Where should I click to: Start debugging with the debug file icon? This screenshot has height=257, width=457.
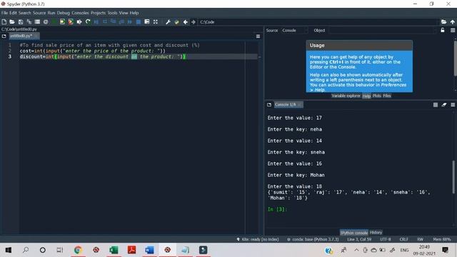click(96, 22)
